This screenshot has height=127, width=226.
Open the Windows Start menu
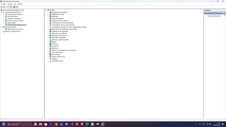pyautogui.click(x=4, y=124)
